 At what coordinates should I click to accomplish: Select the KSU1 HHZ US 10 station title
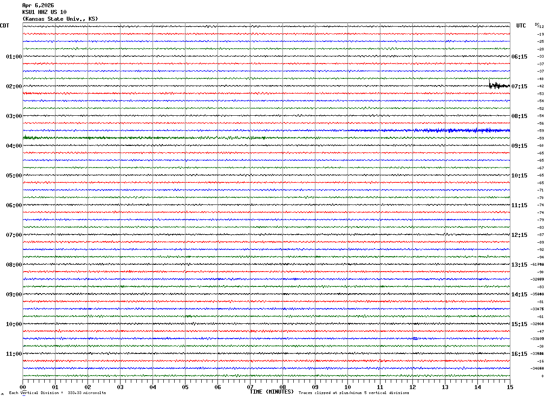pyautogui.click(x=44, y=12)
